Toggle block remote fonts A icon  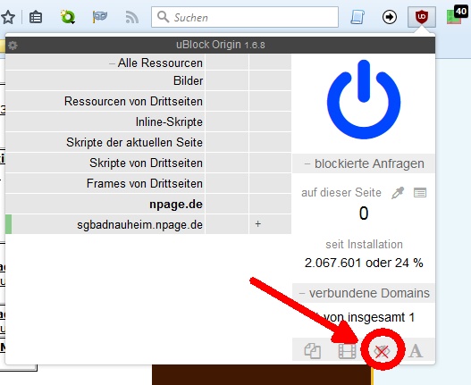[416, 350]
